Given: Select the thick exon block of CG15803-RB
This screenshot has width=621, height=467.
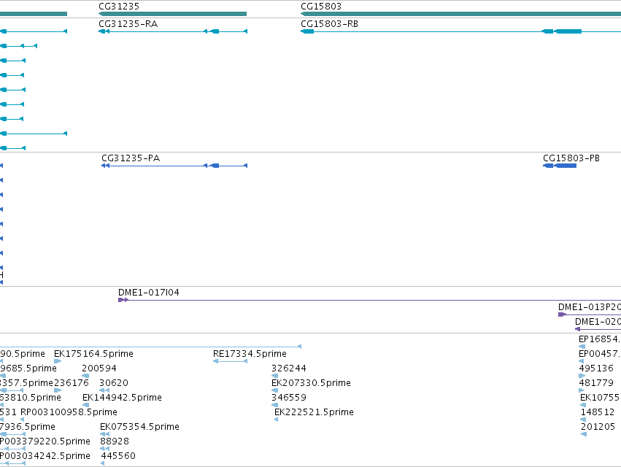Looking at the screenshot, I should point(568,31).
